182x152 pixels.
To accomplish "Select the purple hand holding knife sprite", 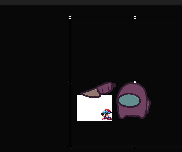I will click(98, 90).
